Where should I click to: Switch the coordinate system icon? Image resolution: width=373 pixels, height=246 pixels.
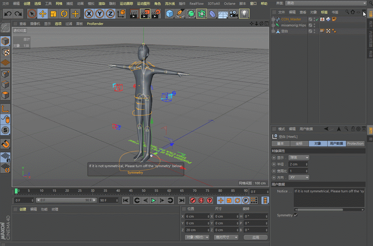(121, 14)
